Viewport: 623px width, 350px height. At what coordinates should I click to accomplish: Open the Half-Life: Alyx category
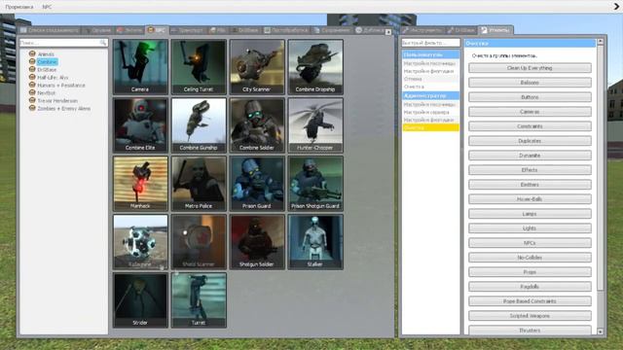pyautogui.click(x=53, y=78)
